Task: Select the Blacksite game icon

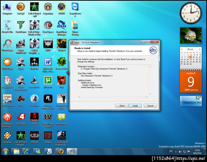Action: [x=34, y=64]
